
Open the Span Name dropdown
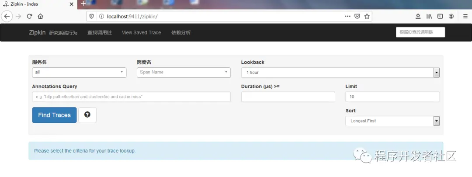[x=184, y=72]
